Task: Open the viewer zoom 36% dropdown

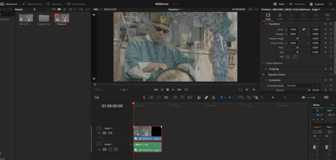Action: pyautogui.click(x=97, y=9)
